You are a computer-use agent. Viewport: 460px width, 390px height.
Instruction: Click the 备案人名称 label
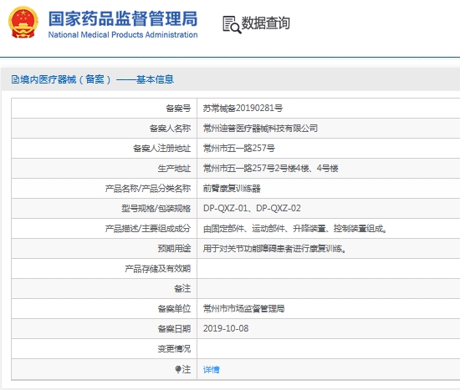click(x=170, y=128)
